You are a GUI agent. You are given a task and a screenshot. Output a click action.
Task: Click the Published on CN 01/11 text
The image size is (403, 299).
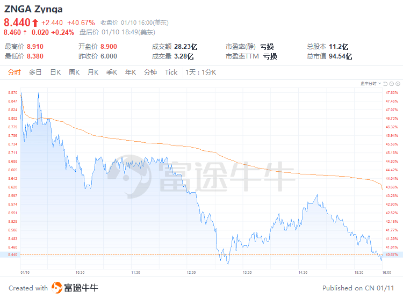click(358, 288)
